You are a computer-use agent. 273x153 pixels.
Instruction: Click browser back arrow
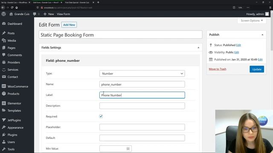[x=3, y=8]
